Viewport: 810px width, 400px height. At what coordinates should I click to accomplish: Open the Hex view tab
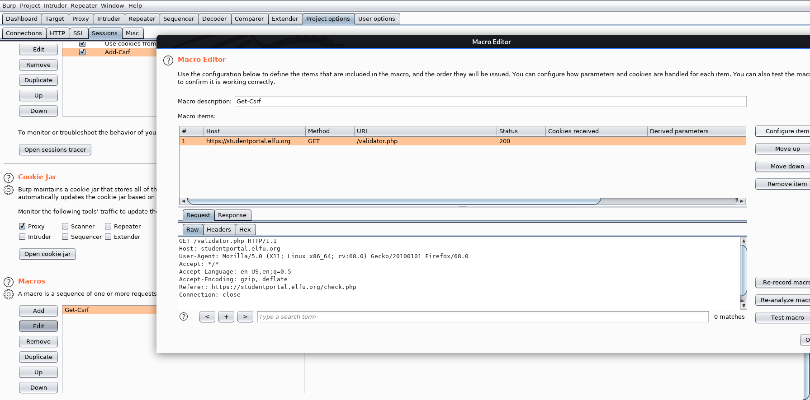[245, 230]
